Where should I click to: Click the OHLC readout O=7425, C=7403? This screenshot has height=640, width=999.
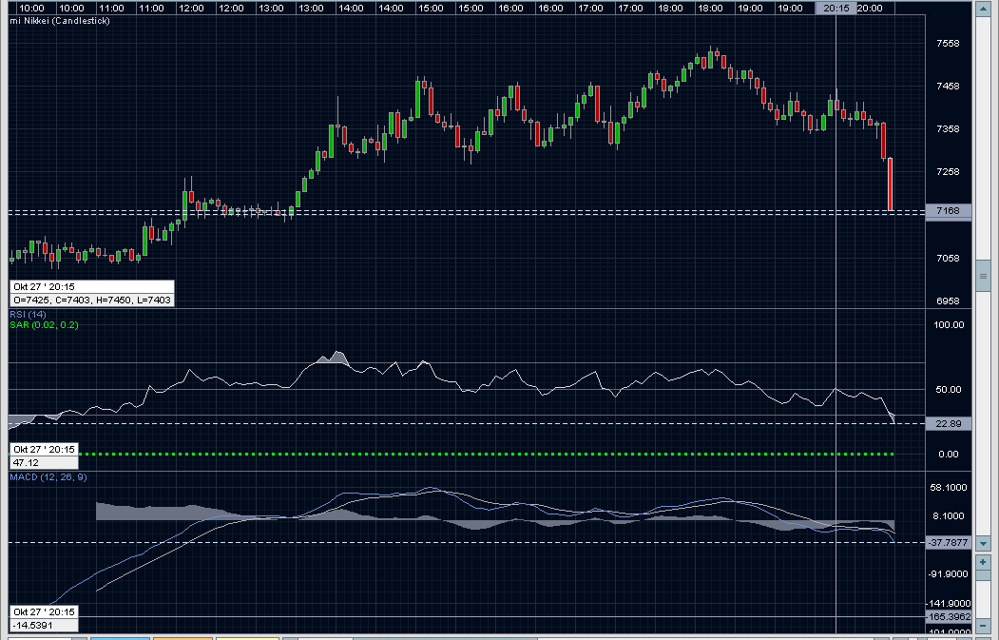tap(92, 300)
